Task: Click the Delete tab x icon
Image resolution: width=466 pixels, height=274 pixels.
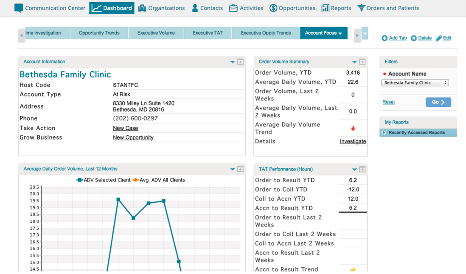Action: (414, 38)
